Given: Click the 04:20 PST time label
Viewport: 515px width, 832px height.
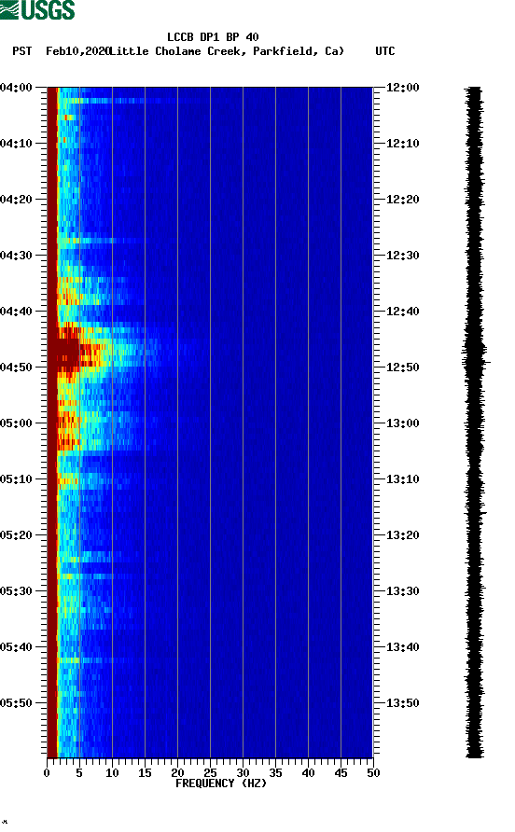Looking at the screenshot, I should pos(16,200).
